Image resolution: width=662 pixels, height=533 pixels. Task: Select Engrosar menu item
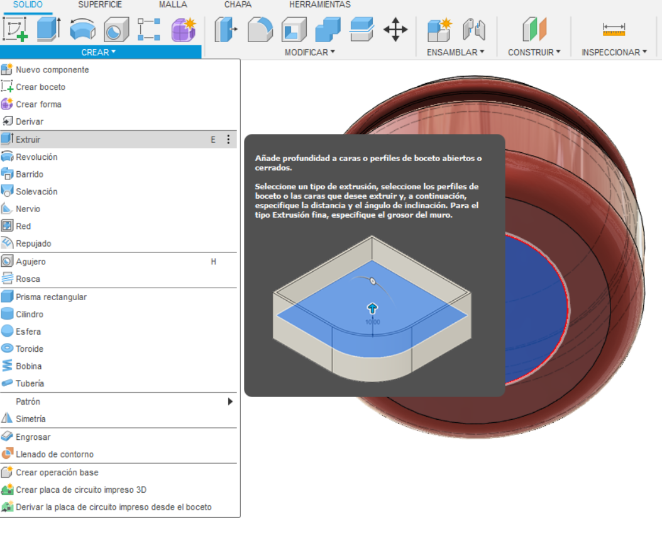click(x=119, y=437)
